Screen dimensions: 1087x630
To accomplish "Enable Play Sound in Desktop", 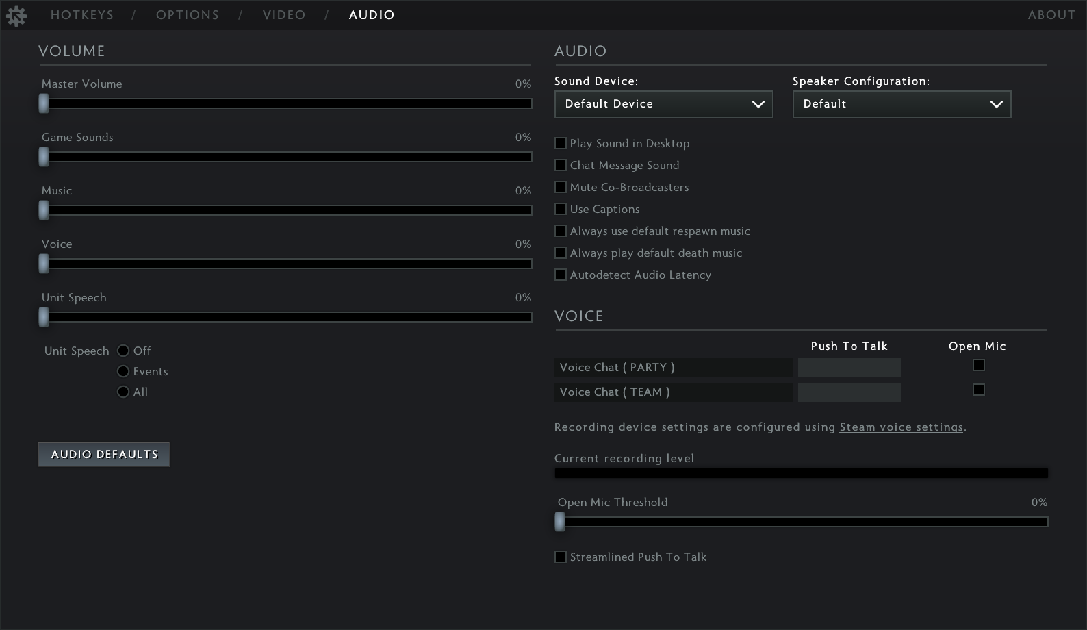I will point(561,143).
